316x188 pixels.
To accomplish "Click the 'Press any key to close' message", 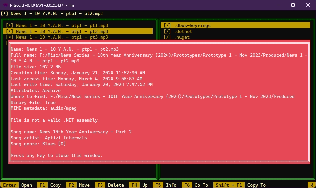I will coord(56,155).
